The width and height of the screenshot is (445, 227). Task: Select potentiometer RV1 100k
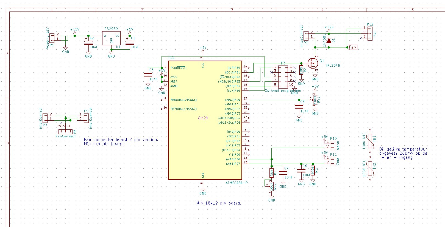[315, 100]
